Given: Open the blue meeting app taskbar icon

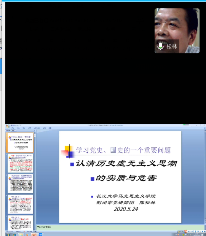Looking at the screenshot, I should click(41, 234).
